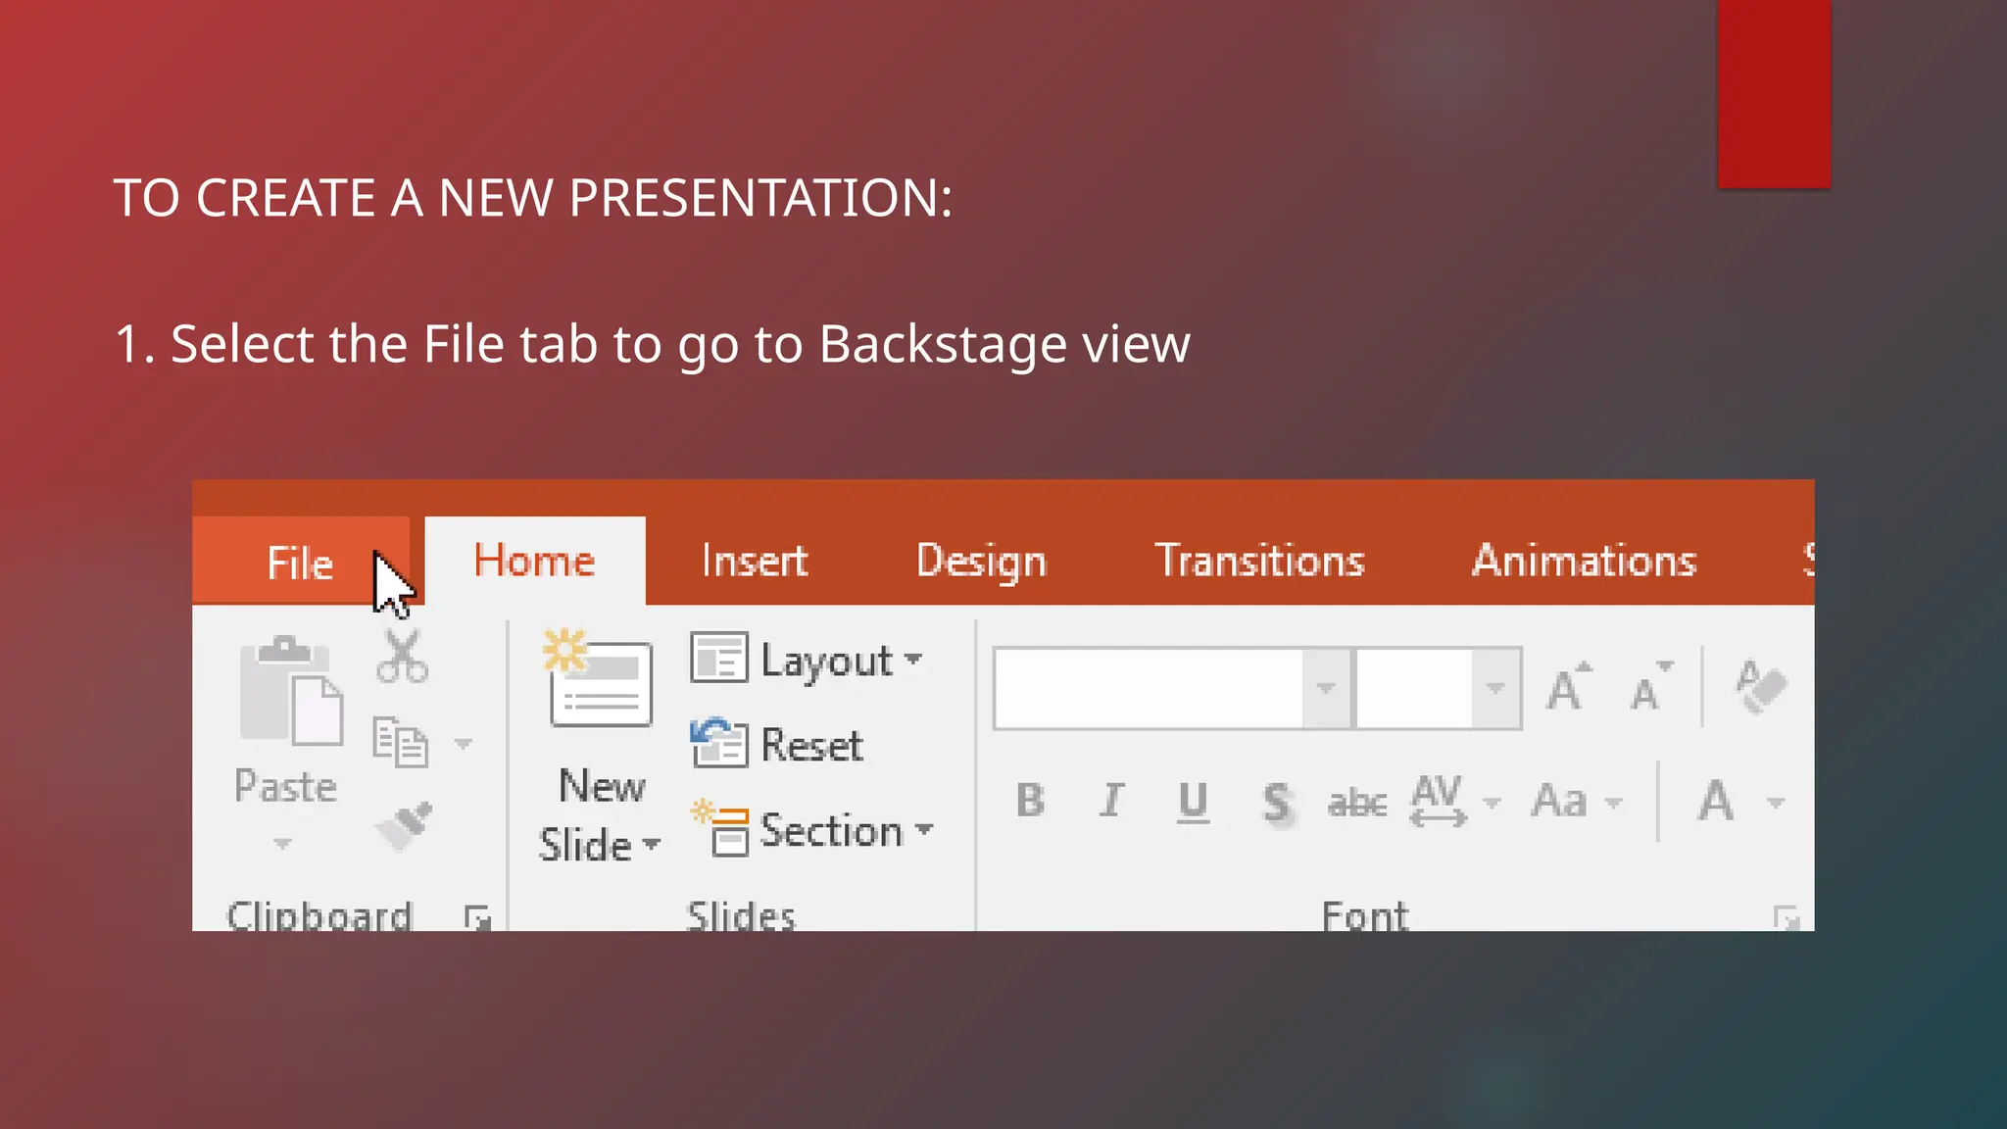
Task: Toggle Text Shadow
Action: [x=1277, y=804]
